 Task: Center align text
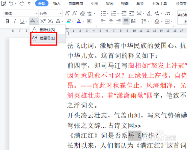tap(111, 22)
